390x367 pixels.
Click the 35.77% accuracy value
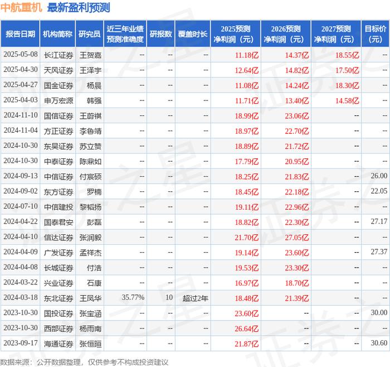(x=133, y=297)
